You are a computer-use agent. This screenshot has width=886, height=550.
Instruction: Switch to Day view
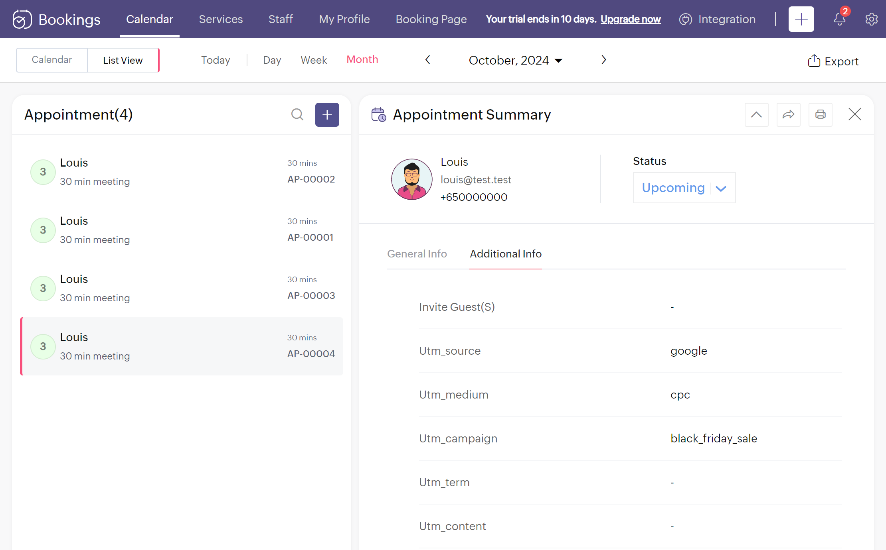[272, 60]
